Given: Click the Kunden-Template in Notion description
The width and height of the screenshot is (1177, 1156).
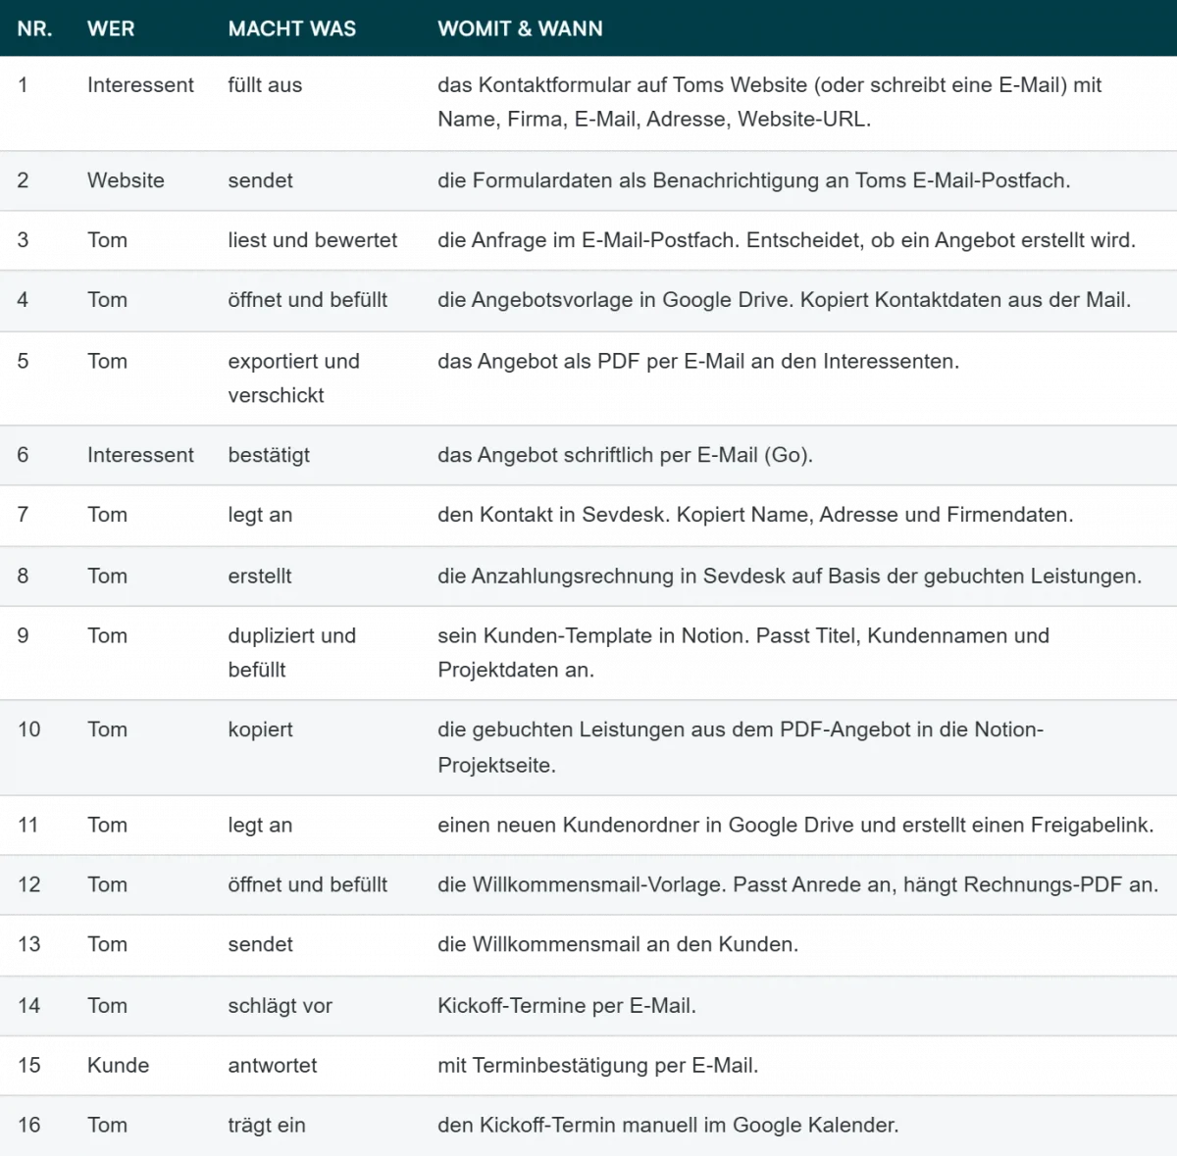Looking at the screenshot, I should (743, 653).
